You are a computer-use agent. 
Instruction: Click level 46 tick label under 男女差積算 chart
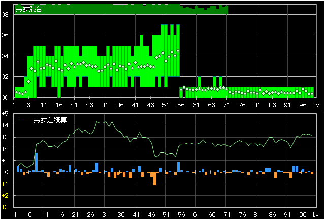click(151, 215)
